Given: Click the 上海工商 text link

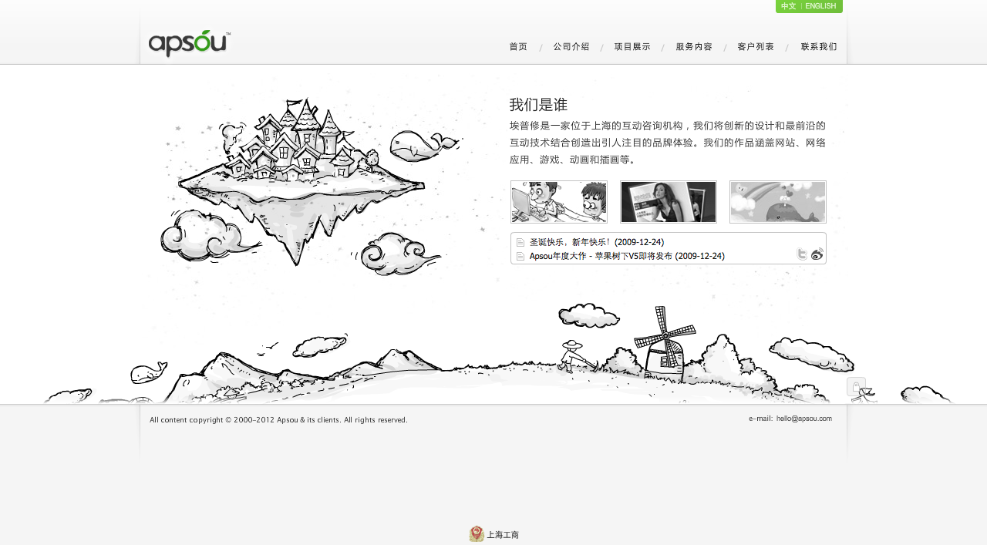Looking at the screenshot, I should tap(503, 535).
